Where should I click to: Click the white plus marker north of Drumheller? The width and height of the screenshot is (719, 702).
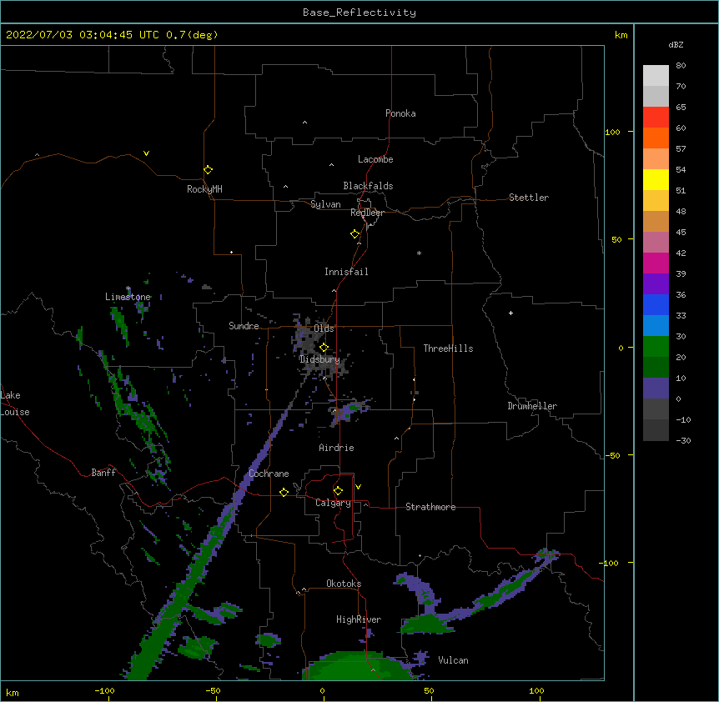pos(510,313)
